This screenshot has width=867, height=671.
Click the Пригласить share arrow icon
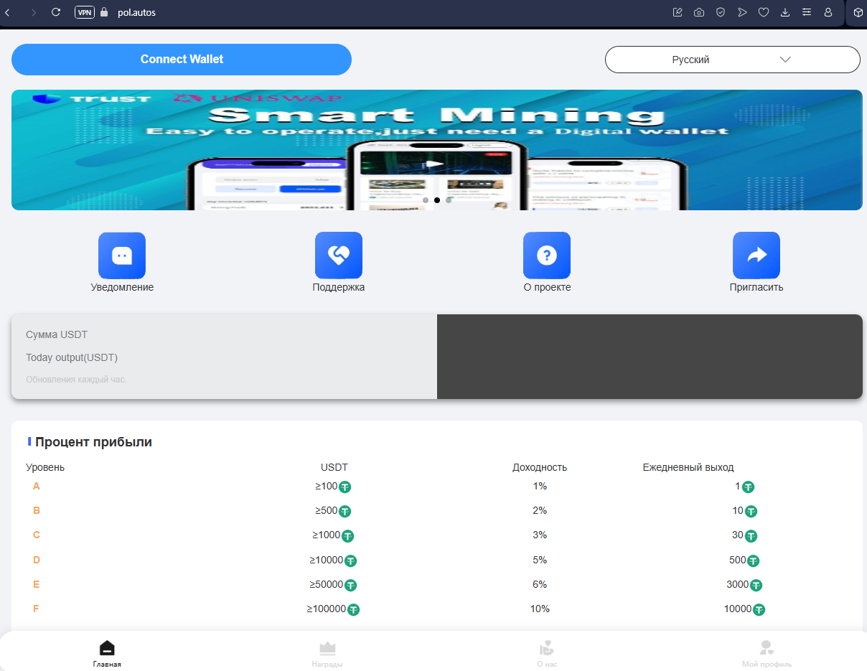click(x=756, y=255)
